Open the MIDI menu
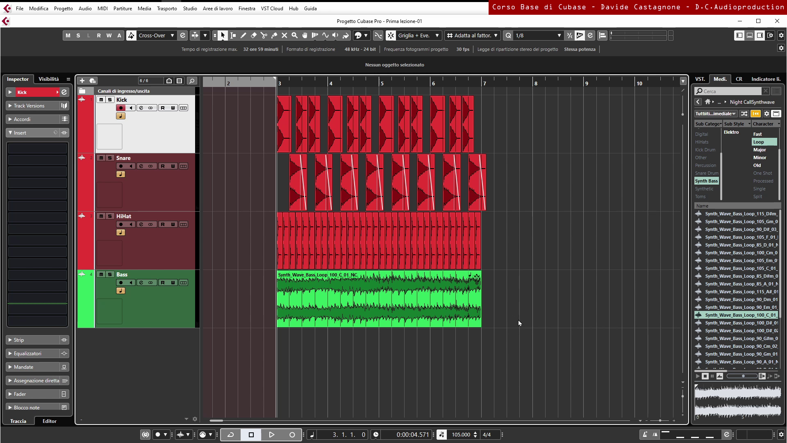Image resolution: width=787 pixels, height=443 pixels. point(102,8)
